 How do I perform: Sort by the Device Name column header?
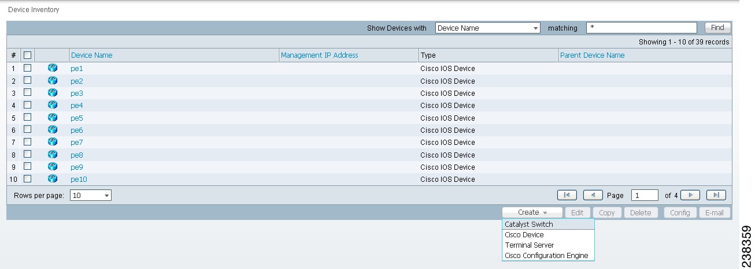click(91, 55)
